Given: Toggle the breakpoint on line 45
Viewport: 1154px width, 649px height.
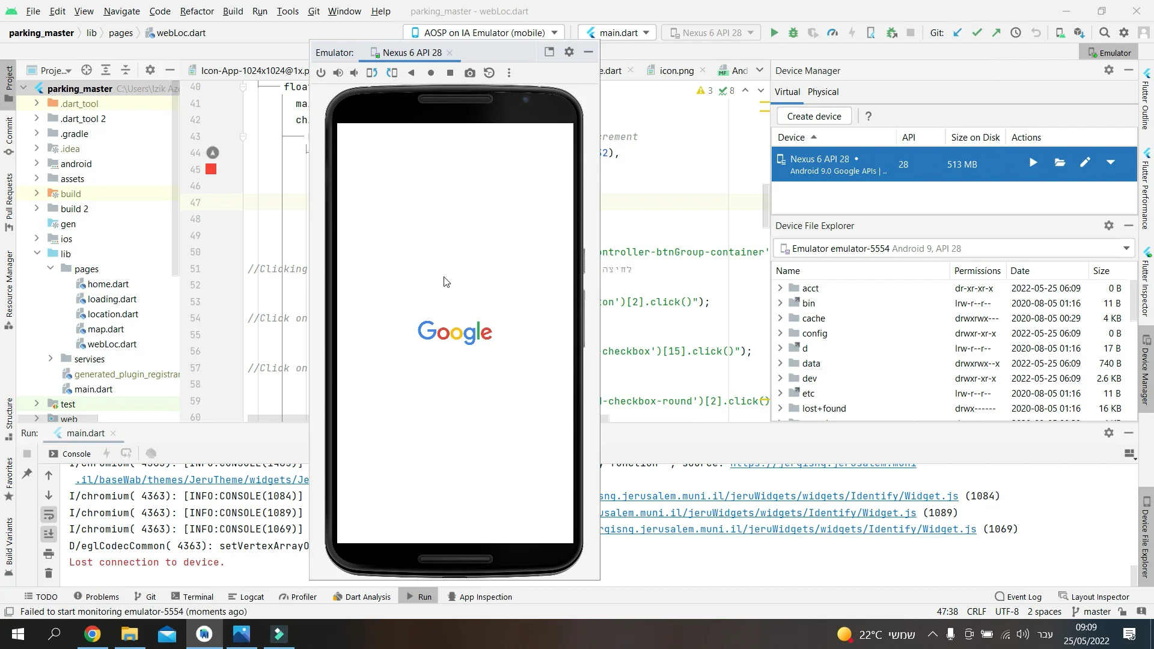Looking at the screenshot, I should [x=211, y=169].
